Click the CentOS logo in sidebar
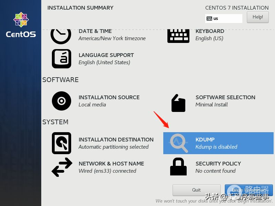This screenshot has height=206, width=275. 21,25
